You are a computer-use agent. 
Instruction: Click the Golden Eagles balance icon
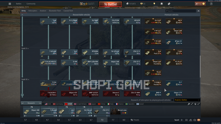(141, 4)
